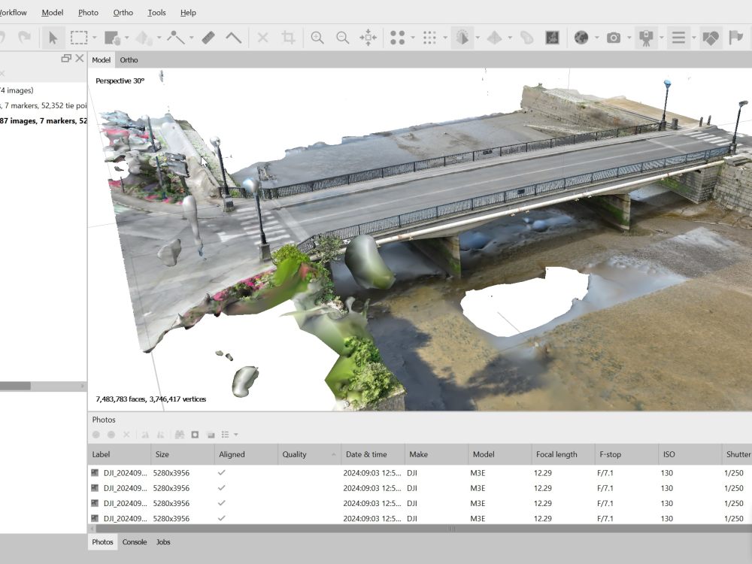Zoom in on the model view
Screen dimensions: 752x564
[x=317, y=38]
